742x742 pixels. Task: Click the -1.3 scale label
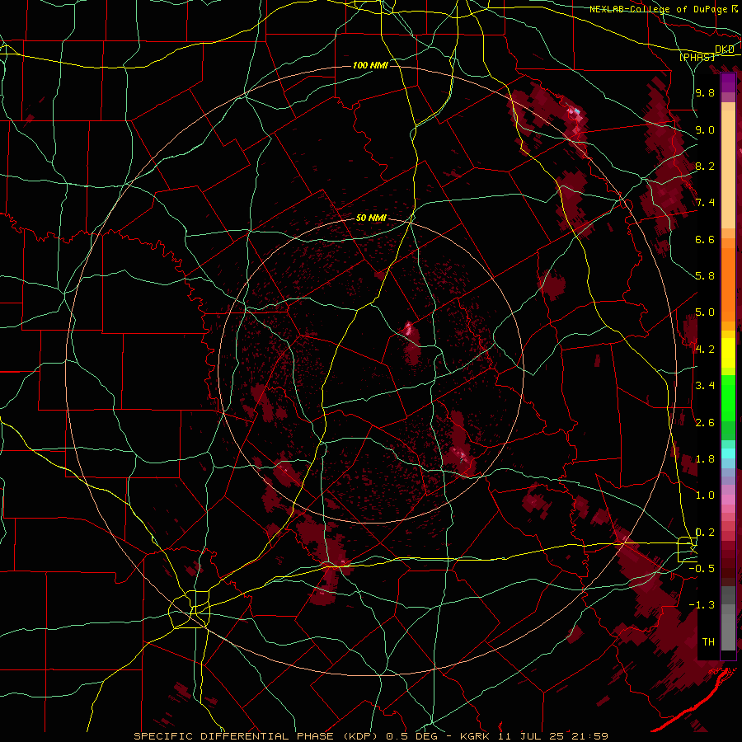click(x=702, y=605)
